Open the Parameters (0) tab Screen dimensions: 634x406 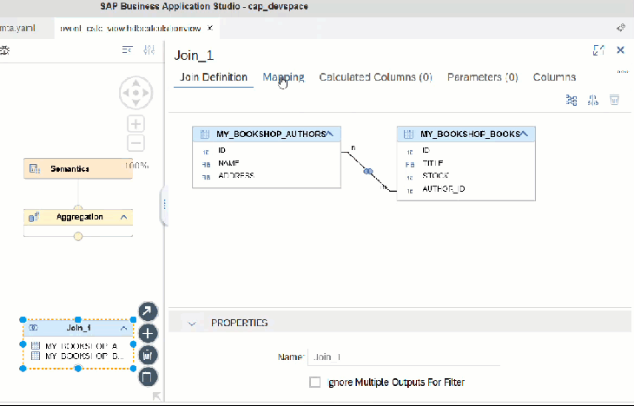[482, 77]
